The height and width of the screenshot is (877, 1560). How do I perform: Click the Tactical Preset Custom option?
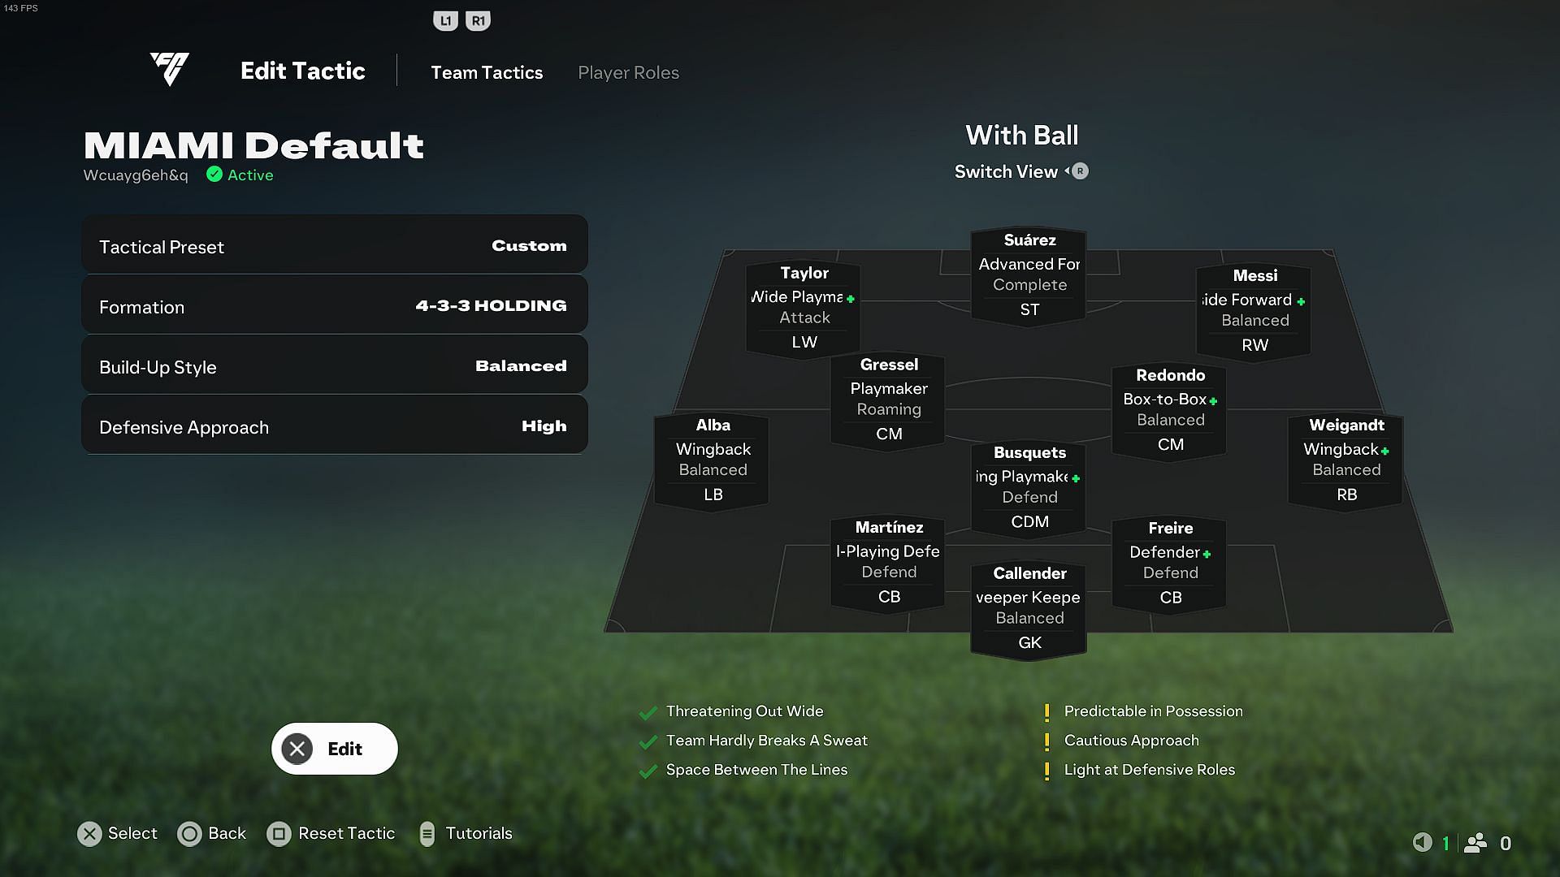pos(334,245)
